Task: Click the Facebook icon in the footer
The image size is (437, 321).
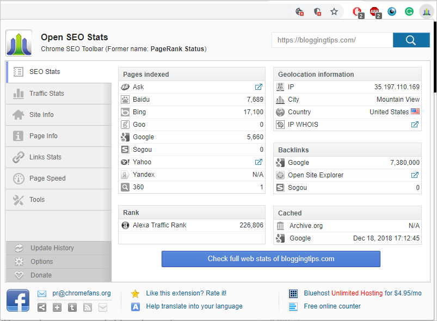Action: (17, 300)
